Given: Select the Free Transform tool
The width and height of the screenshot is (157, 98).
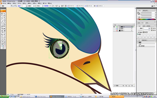Looking at the screenshot, I should tap(4, 26).
